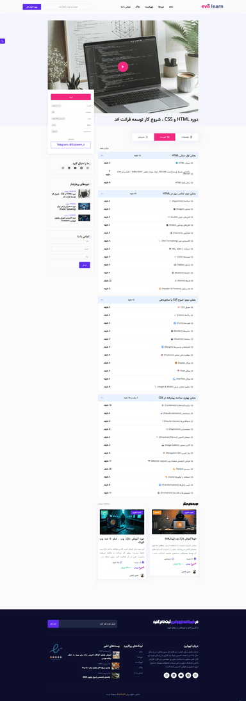The image size is (246, 701).
Task: Submit the contact form with purple button
Action: tap(85, 265)
